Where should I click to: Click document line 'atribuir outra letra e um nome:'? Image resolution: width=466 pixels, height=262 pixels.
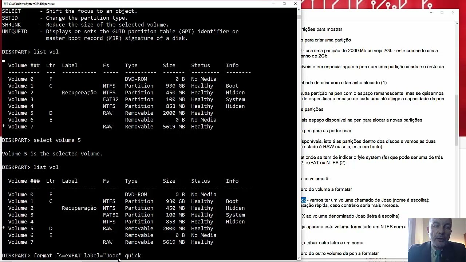tap(334, 243)
